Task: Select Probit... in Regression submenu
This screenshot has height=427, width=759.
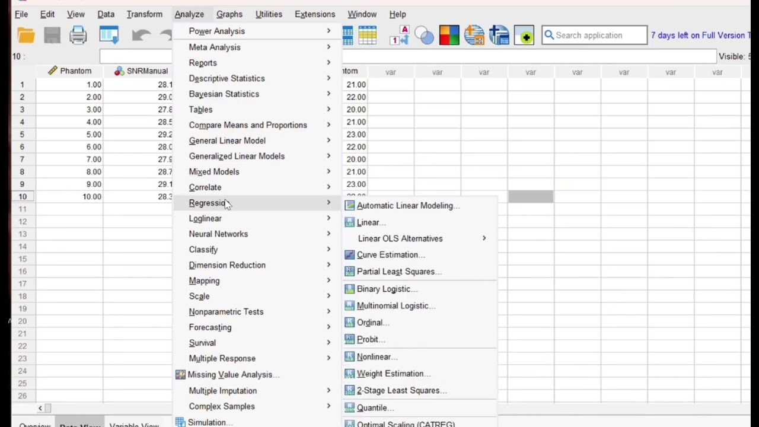Action: [371, 340]
